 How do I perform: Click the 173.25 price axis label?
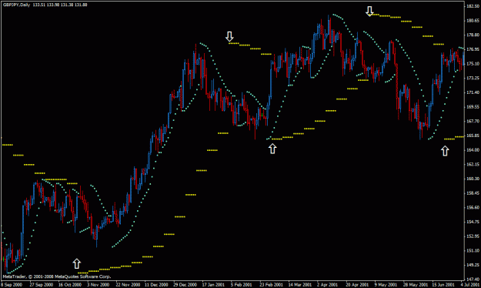pos(473,78)
